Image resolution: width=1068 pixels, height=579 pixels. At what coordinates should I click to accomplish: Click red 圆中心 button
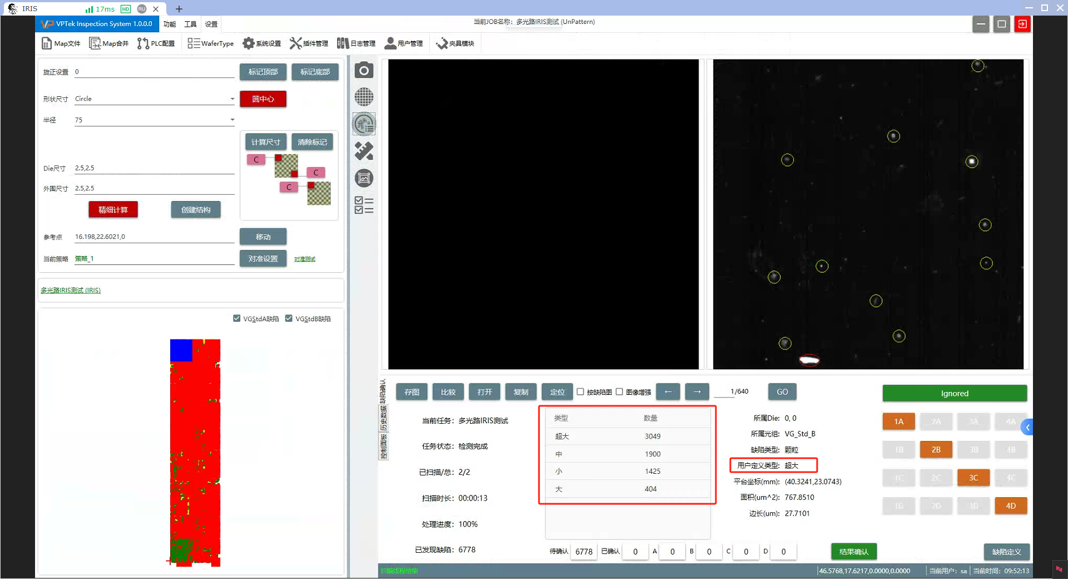point(263,99)
